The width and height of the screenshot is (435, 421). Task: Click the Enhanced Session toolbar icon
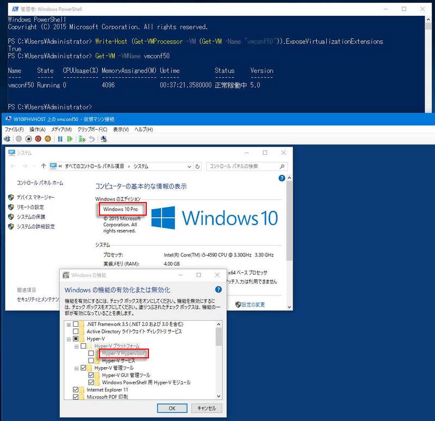pyautogui.click(x=104, y=139)
